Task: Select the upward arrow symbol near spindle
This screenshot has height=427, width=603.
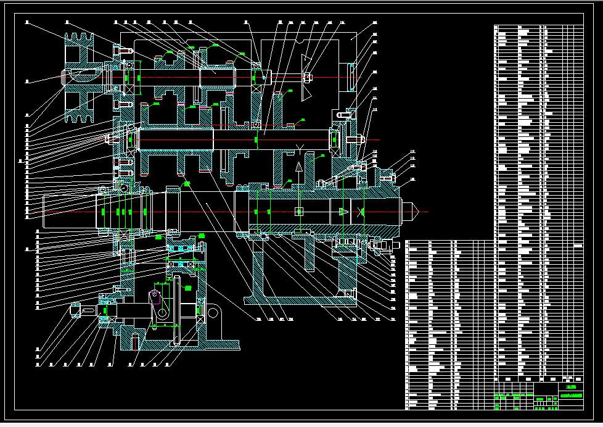Action: click(299, 167)
